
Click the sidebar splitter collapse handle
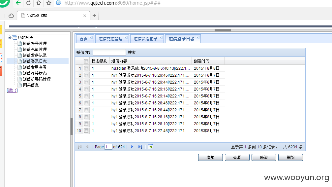pos(72,127)
